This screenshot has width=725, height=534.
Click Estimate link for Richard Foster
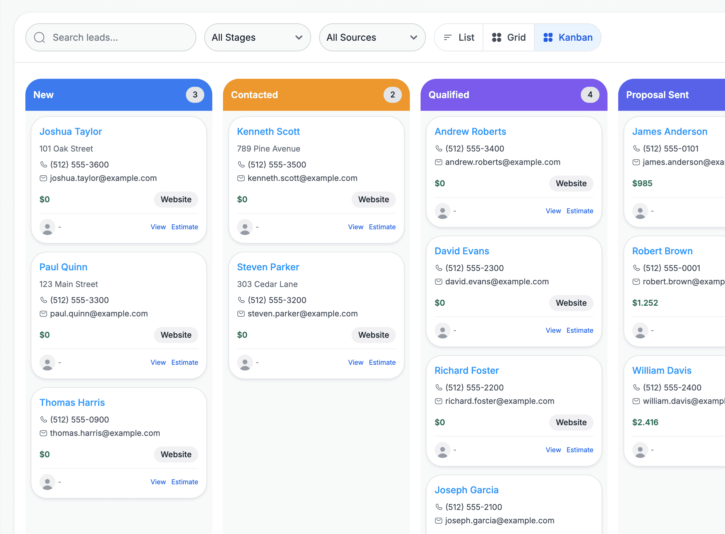tap(580, 450)
